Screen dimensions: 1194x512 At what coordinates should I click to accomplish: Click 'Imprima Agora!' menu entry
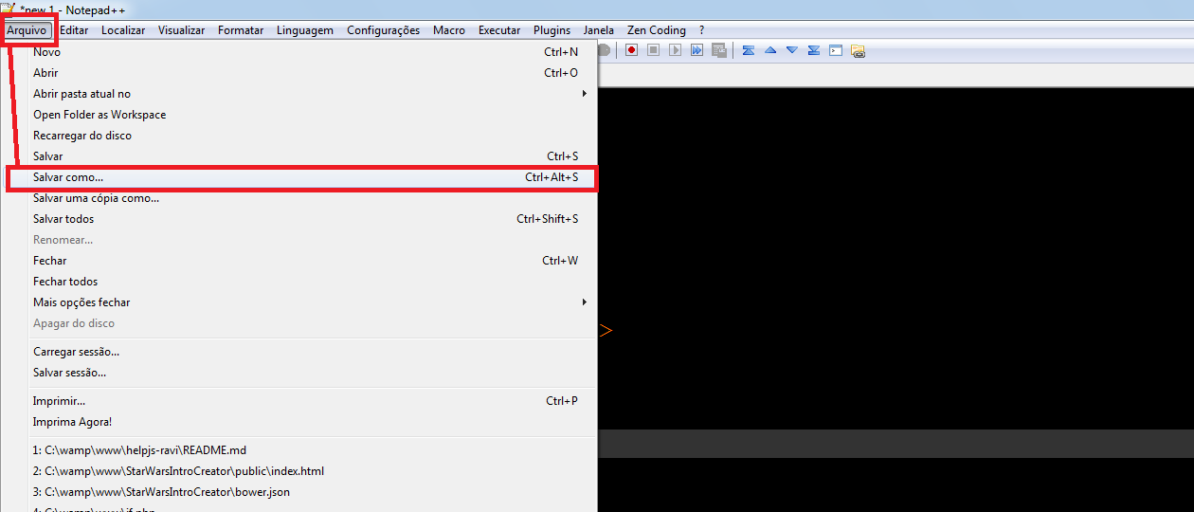pyautogui.click(x=72, y=422)
